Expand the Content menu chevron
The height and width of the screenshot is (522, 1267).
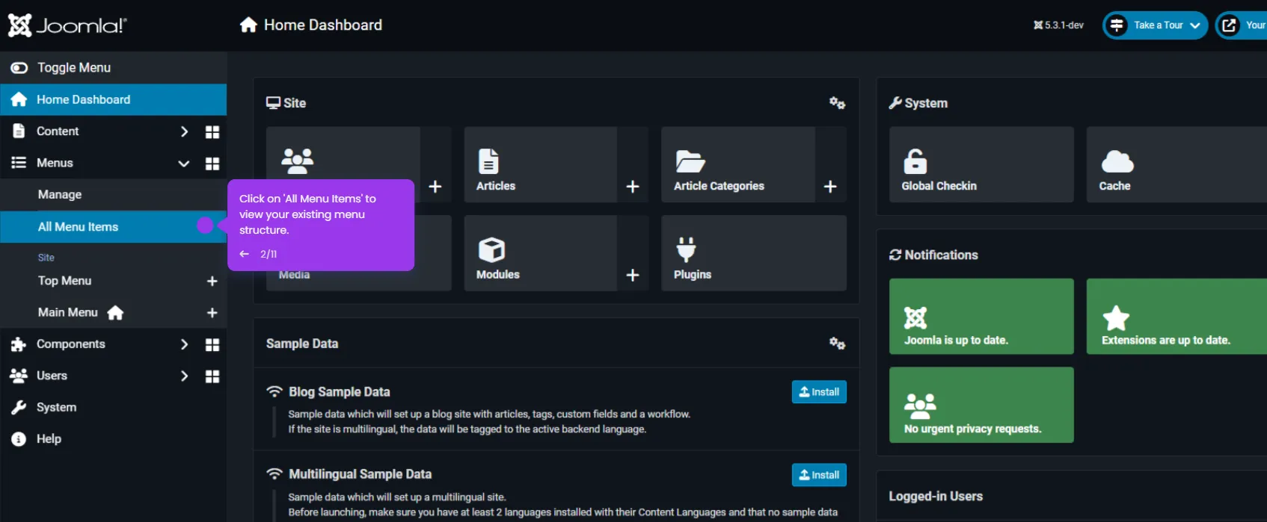tap(184, 131)
